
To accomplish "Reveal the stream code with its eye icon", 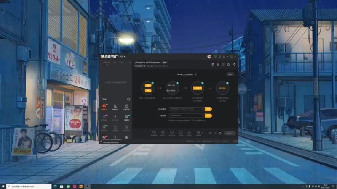I will (203, 116).
